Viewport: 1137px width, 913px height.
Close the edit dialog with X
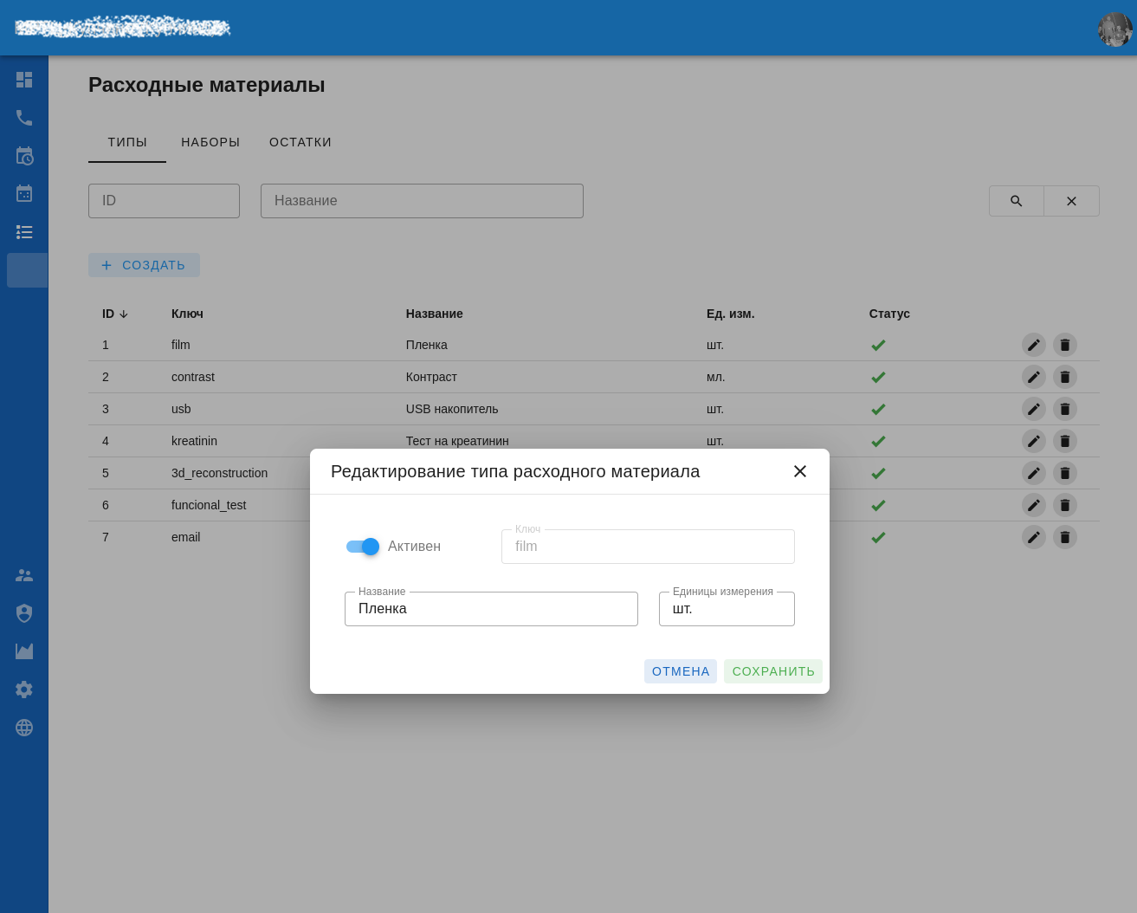[800, 471]
